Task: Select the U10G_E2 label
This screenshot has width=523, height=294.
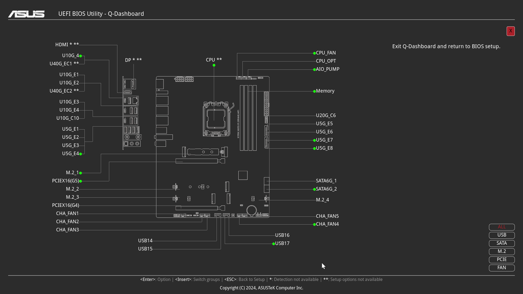Action: pyautogui.click(x=69, y=83)
